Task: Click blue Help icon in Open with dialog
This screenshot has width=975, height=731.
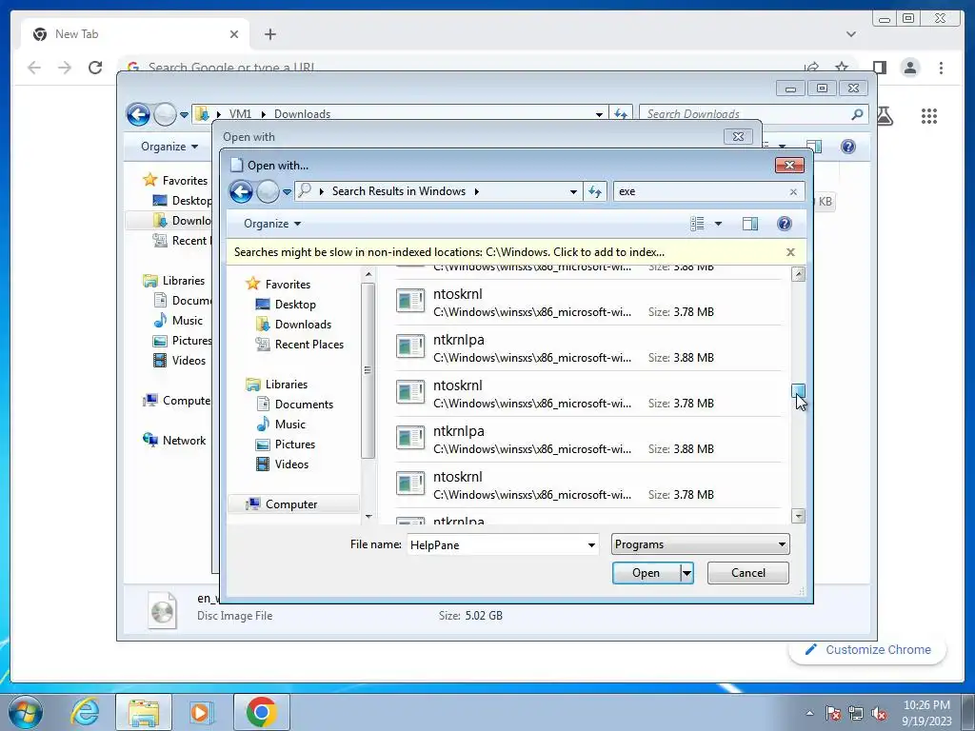Action: (785, 224)
